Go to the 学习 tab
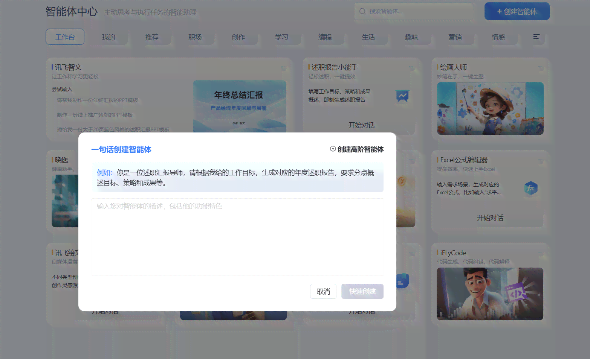 (281, 37)
